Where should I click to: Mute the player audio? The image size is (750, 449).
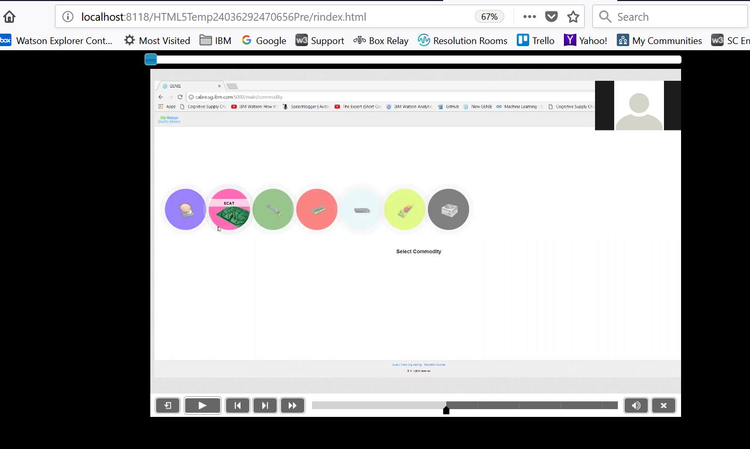point(636,405)
